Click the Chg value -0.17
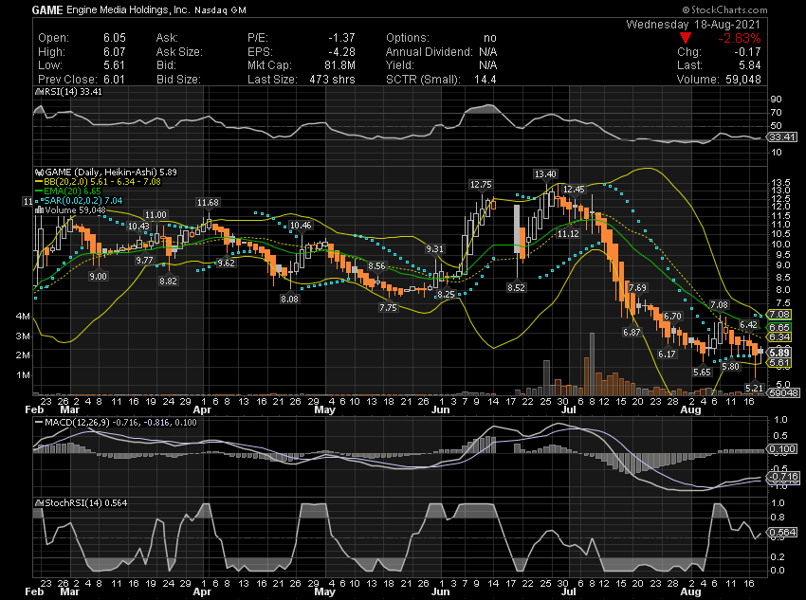806x600 pixels. 747,52
